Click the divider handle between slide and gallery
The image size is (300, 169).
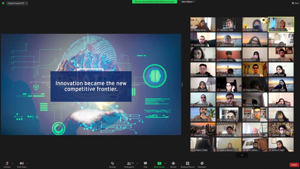182,84
